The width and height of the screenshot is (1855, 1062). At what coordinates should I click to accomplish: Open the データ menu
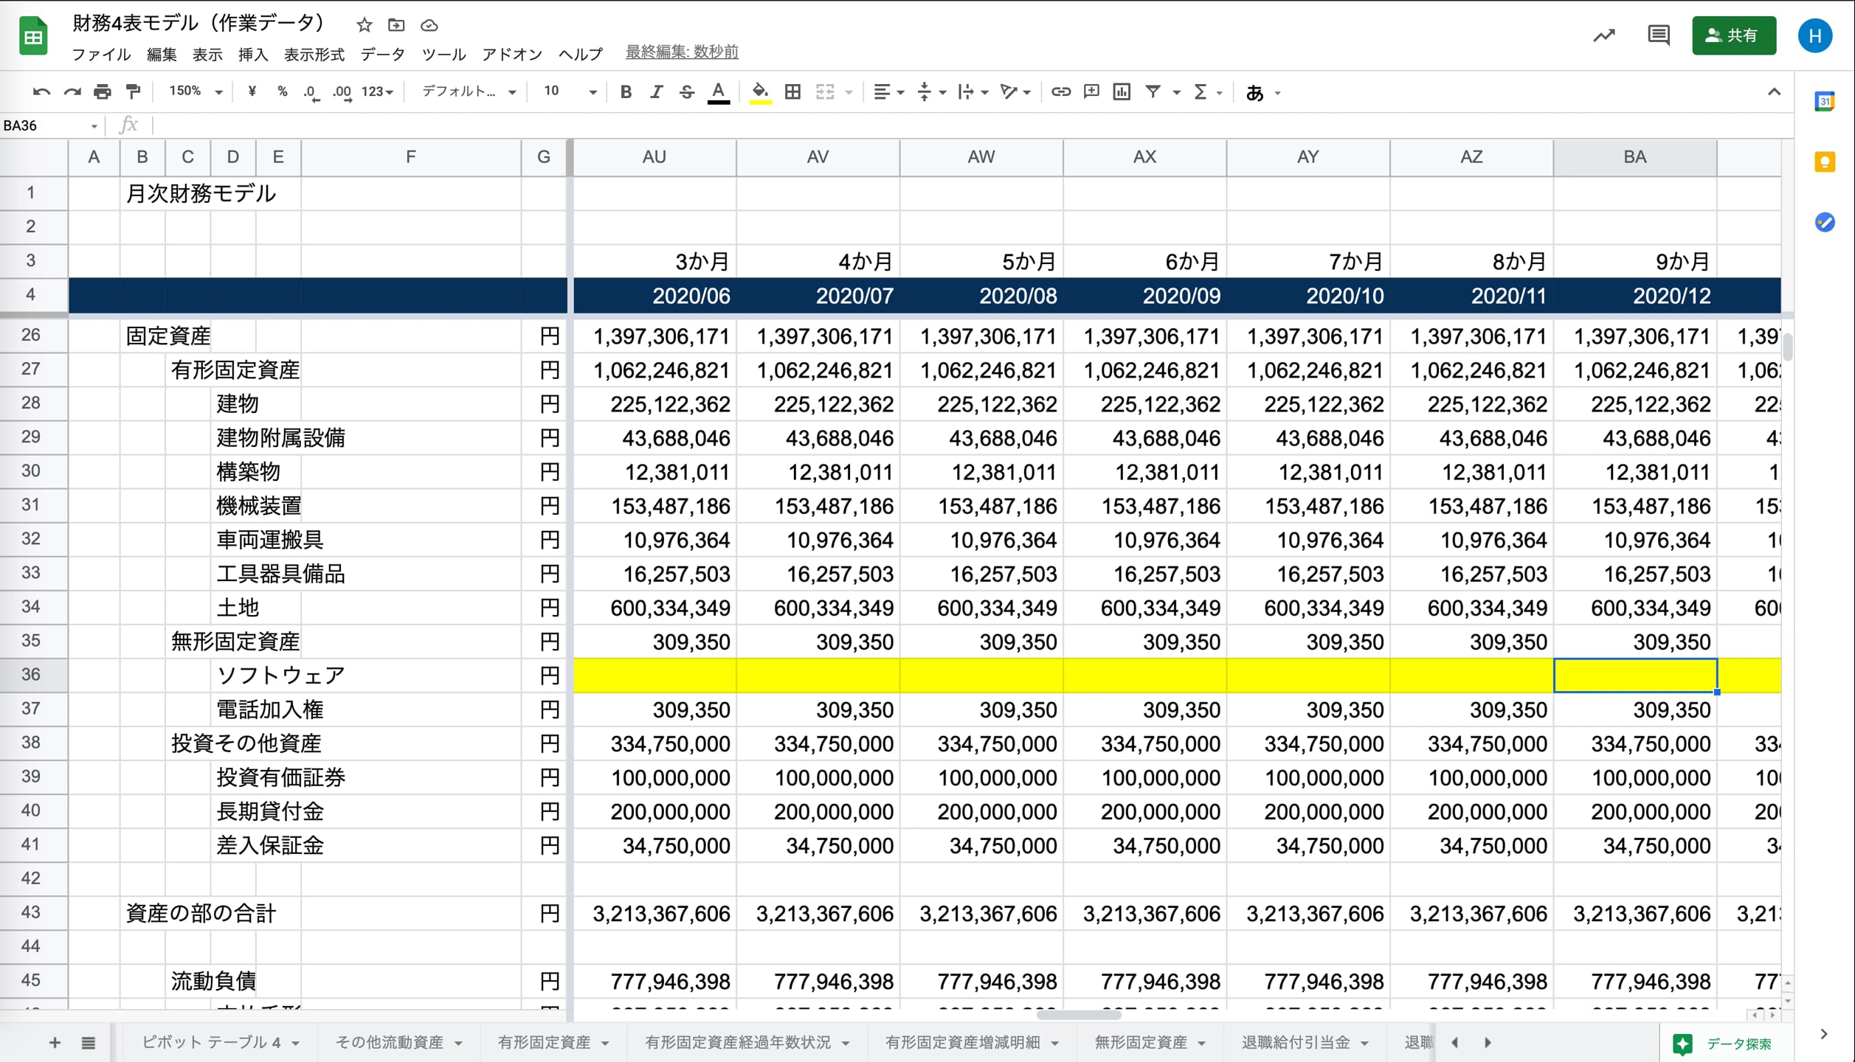[382, 55]
